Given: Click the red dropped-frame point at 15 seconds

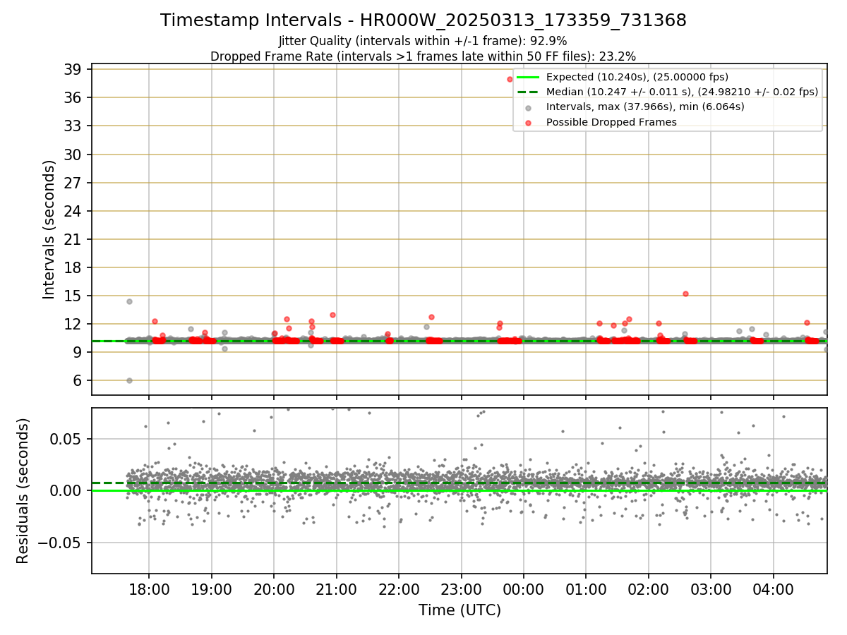Looking at the screenshot, I should tap(685, 294).
